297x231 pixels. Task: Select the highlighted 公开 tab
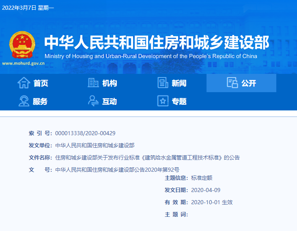[x=248, y=83]
